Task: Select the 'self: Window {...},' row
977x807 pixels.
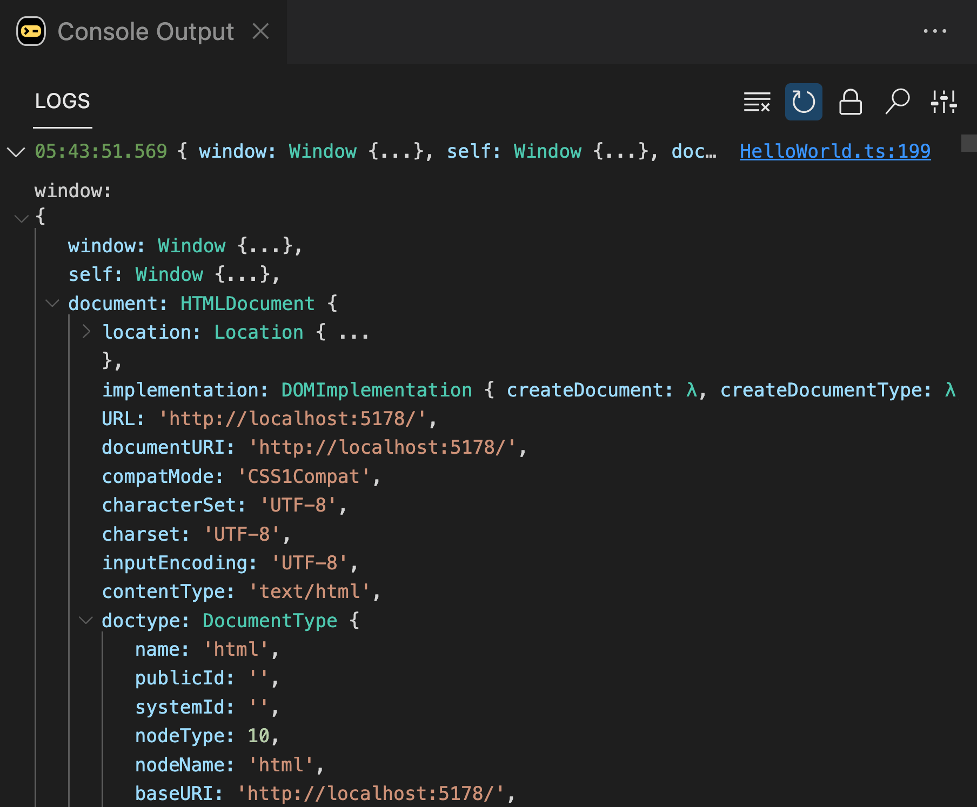Action: tap(174, 275)
